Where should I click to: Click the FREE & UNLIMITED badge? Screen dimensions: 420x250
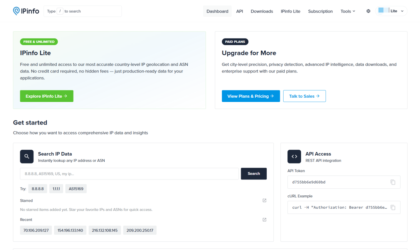point(39,42)
